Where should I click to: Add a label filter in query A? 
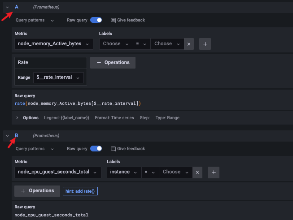point(205,44)
